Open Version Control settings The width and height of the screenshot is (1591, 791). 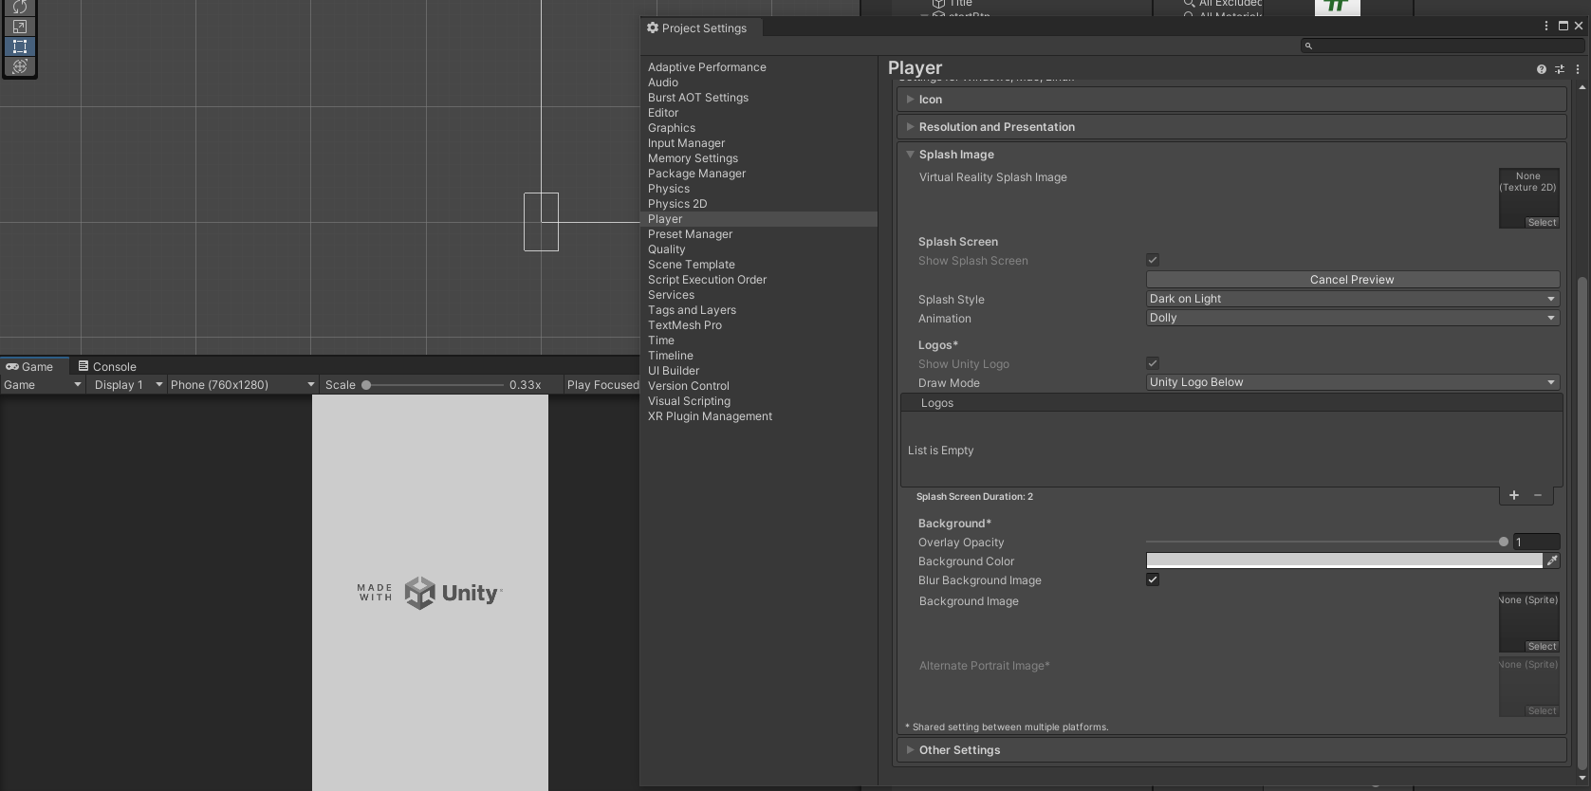click(689, 386)
